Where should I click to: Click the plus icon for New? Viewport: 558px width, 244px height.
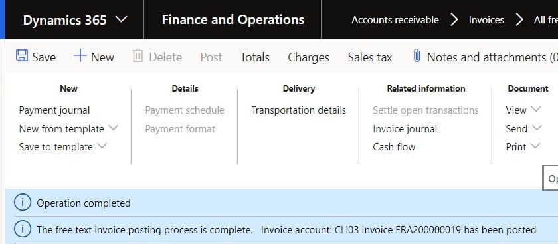(80, 56)
